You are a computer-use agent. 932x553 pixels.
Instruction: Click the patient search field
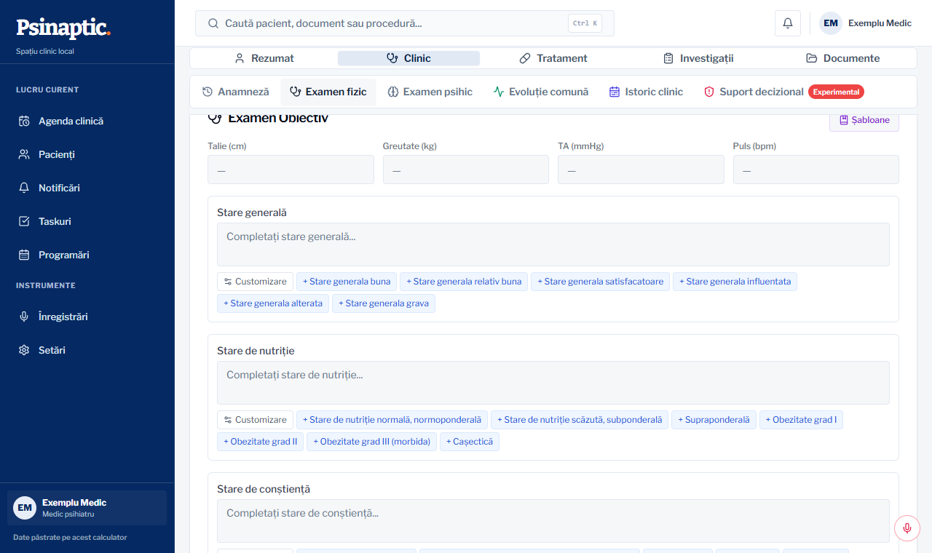coord(405,23)
